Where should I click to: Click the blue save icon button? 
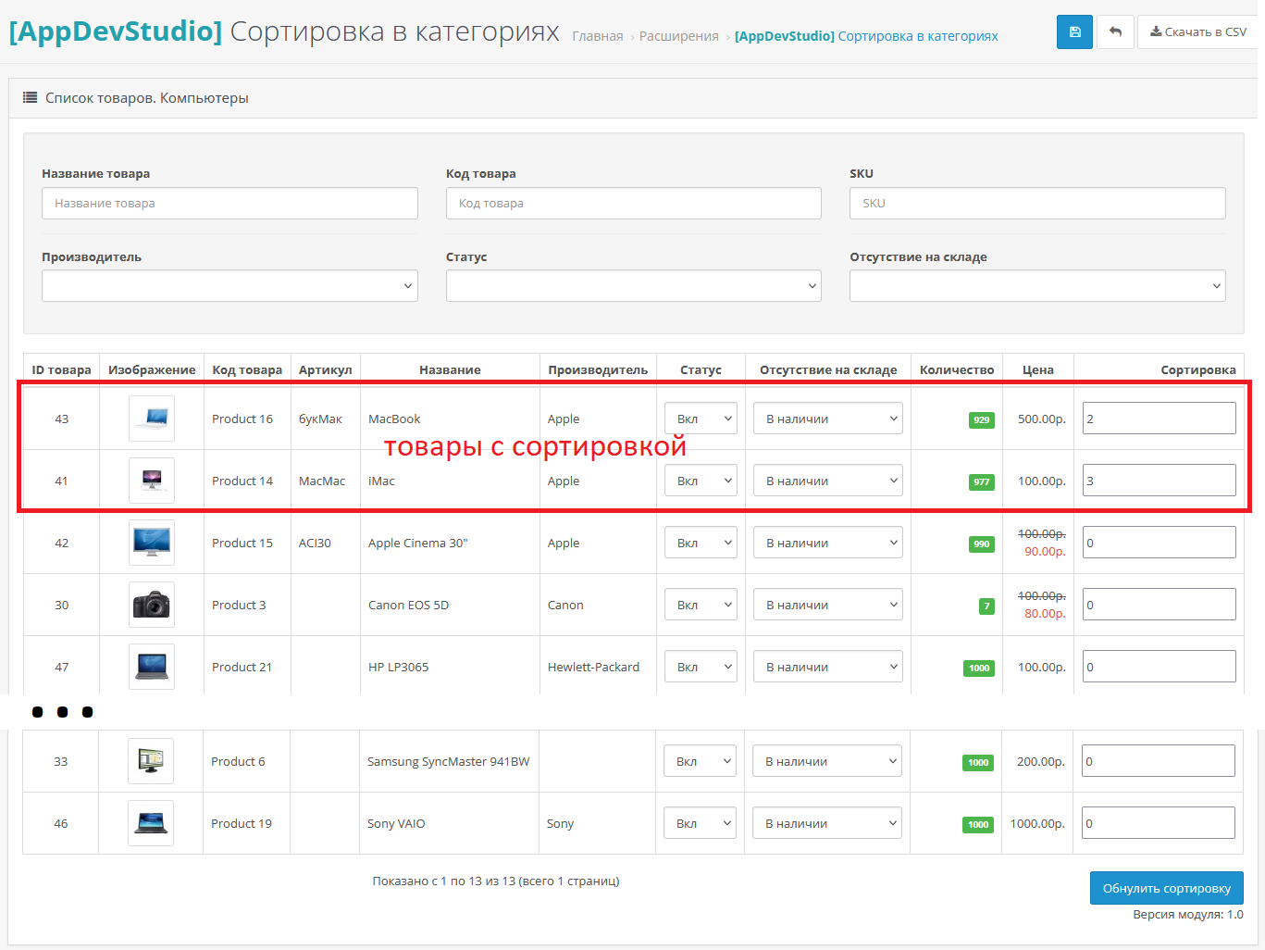click(1074, 32)
